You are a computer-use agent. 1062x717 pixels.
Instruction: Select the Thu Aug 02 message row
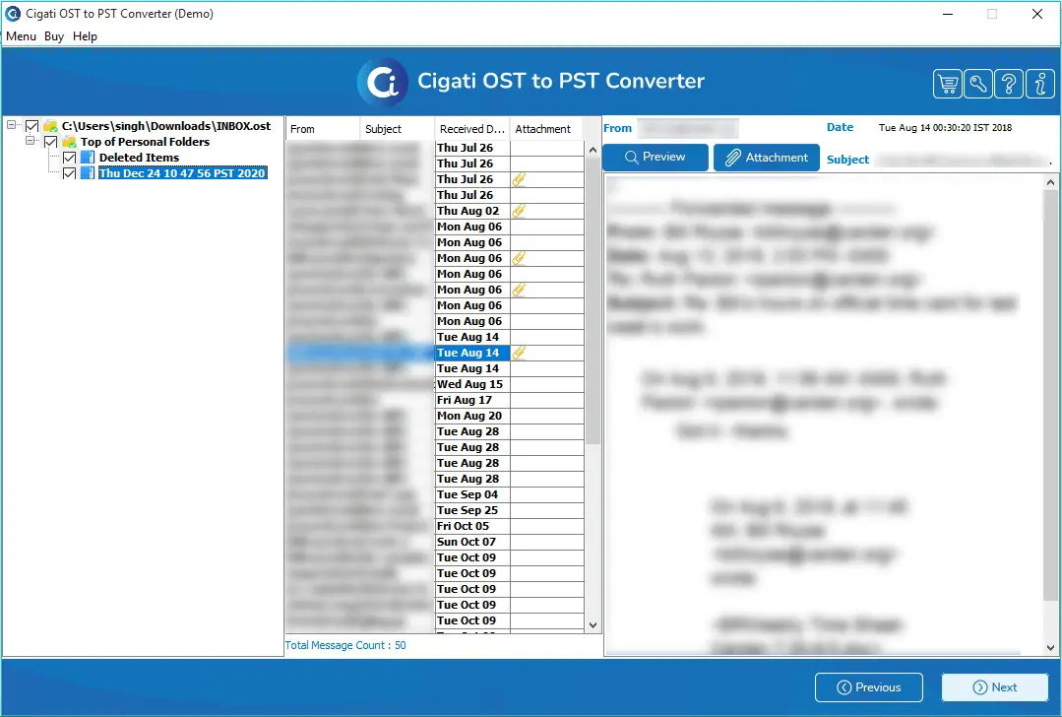(x=435, y=211)
